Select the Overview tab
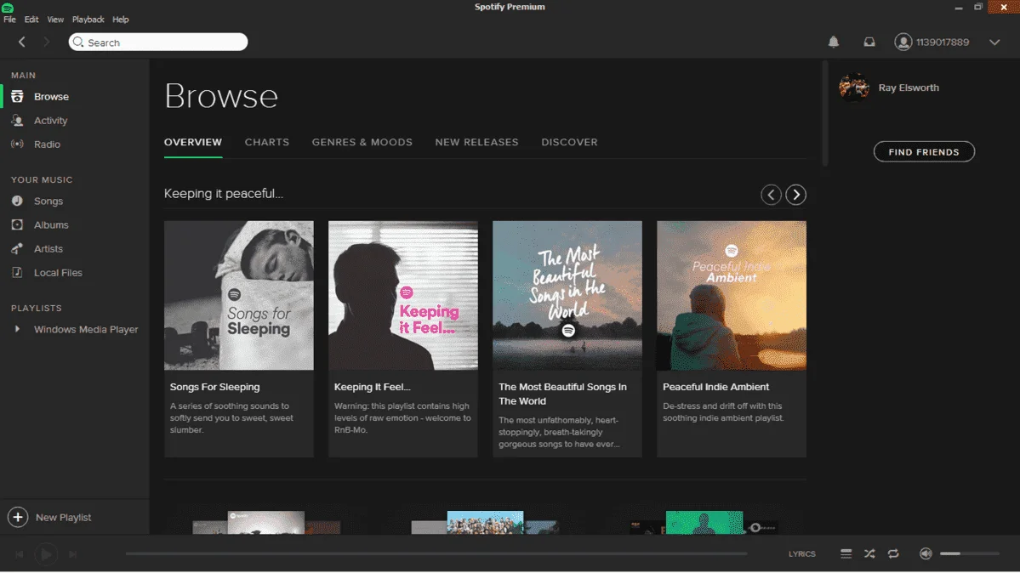1020x573 pixels. (192, 142)
